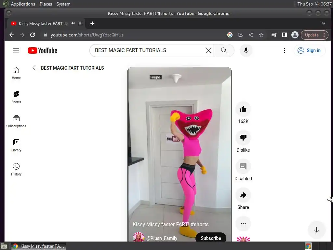Image resolution: width=333 pixels, height=250 pixels.
Task: Run search with magnifier button
Action: pyautogui.click(x=224, y=50)
